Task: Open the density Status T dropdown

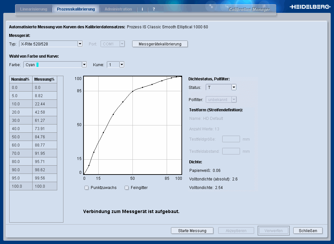Action: [x=221, y=87]
